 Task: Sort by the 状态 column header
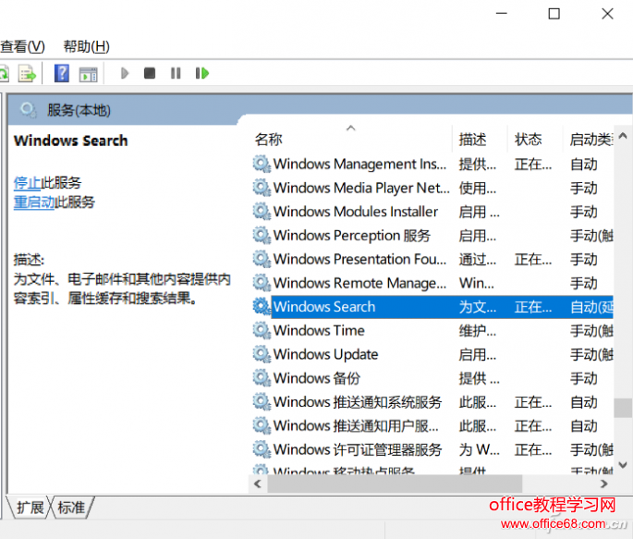pyautogui.click(x=528, y=140)
